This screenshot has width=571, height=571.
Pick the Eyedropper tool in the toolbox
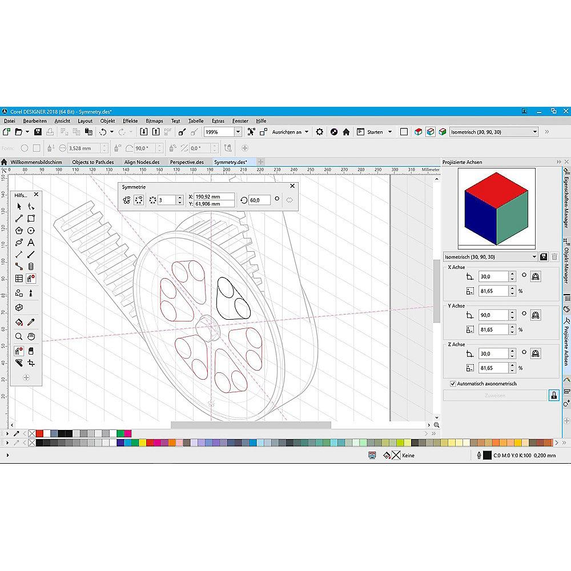[31, 323]
